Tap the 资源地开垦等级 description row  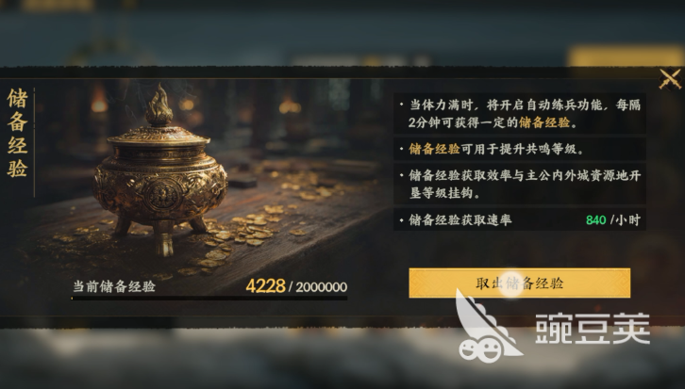click(520, 184)
